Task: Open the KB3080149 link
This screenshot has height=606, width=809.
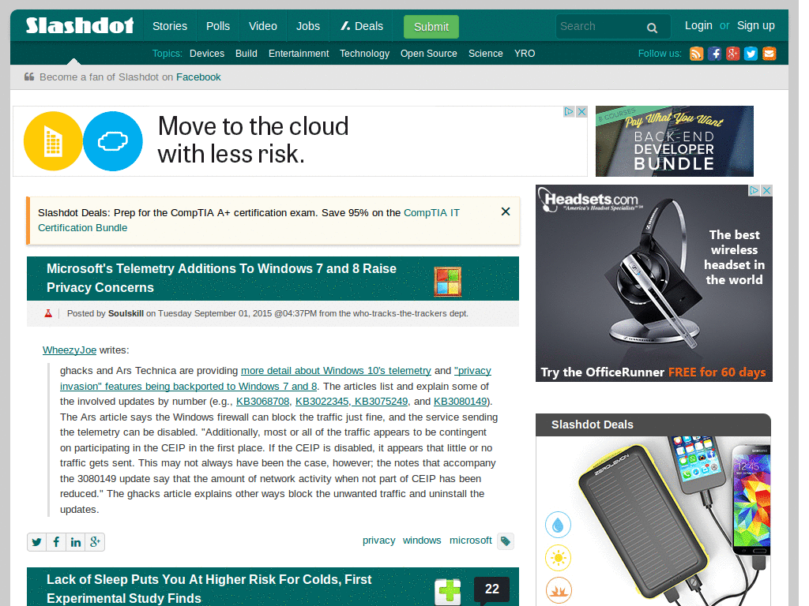Action: pyautogui.click(x=461, y=402)
